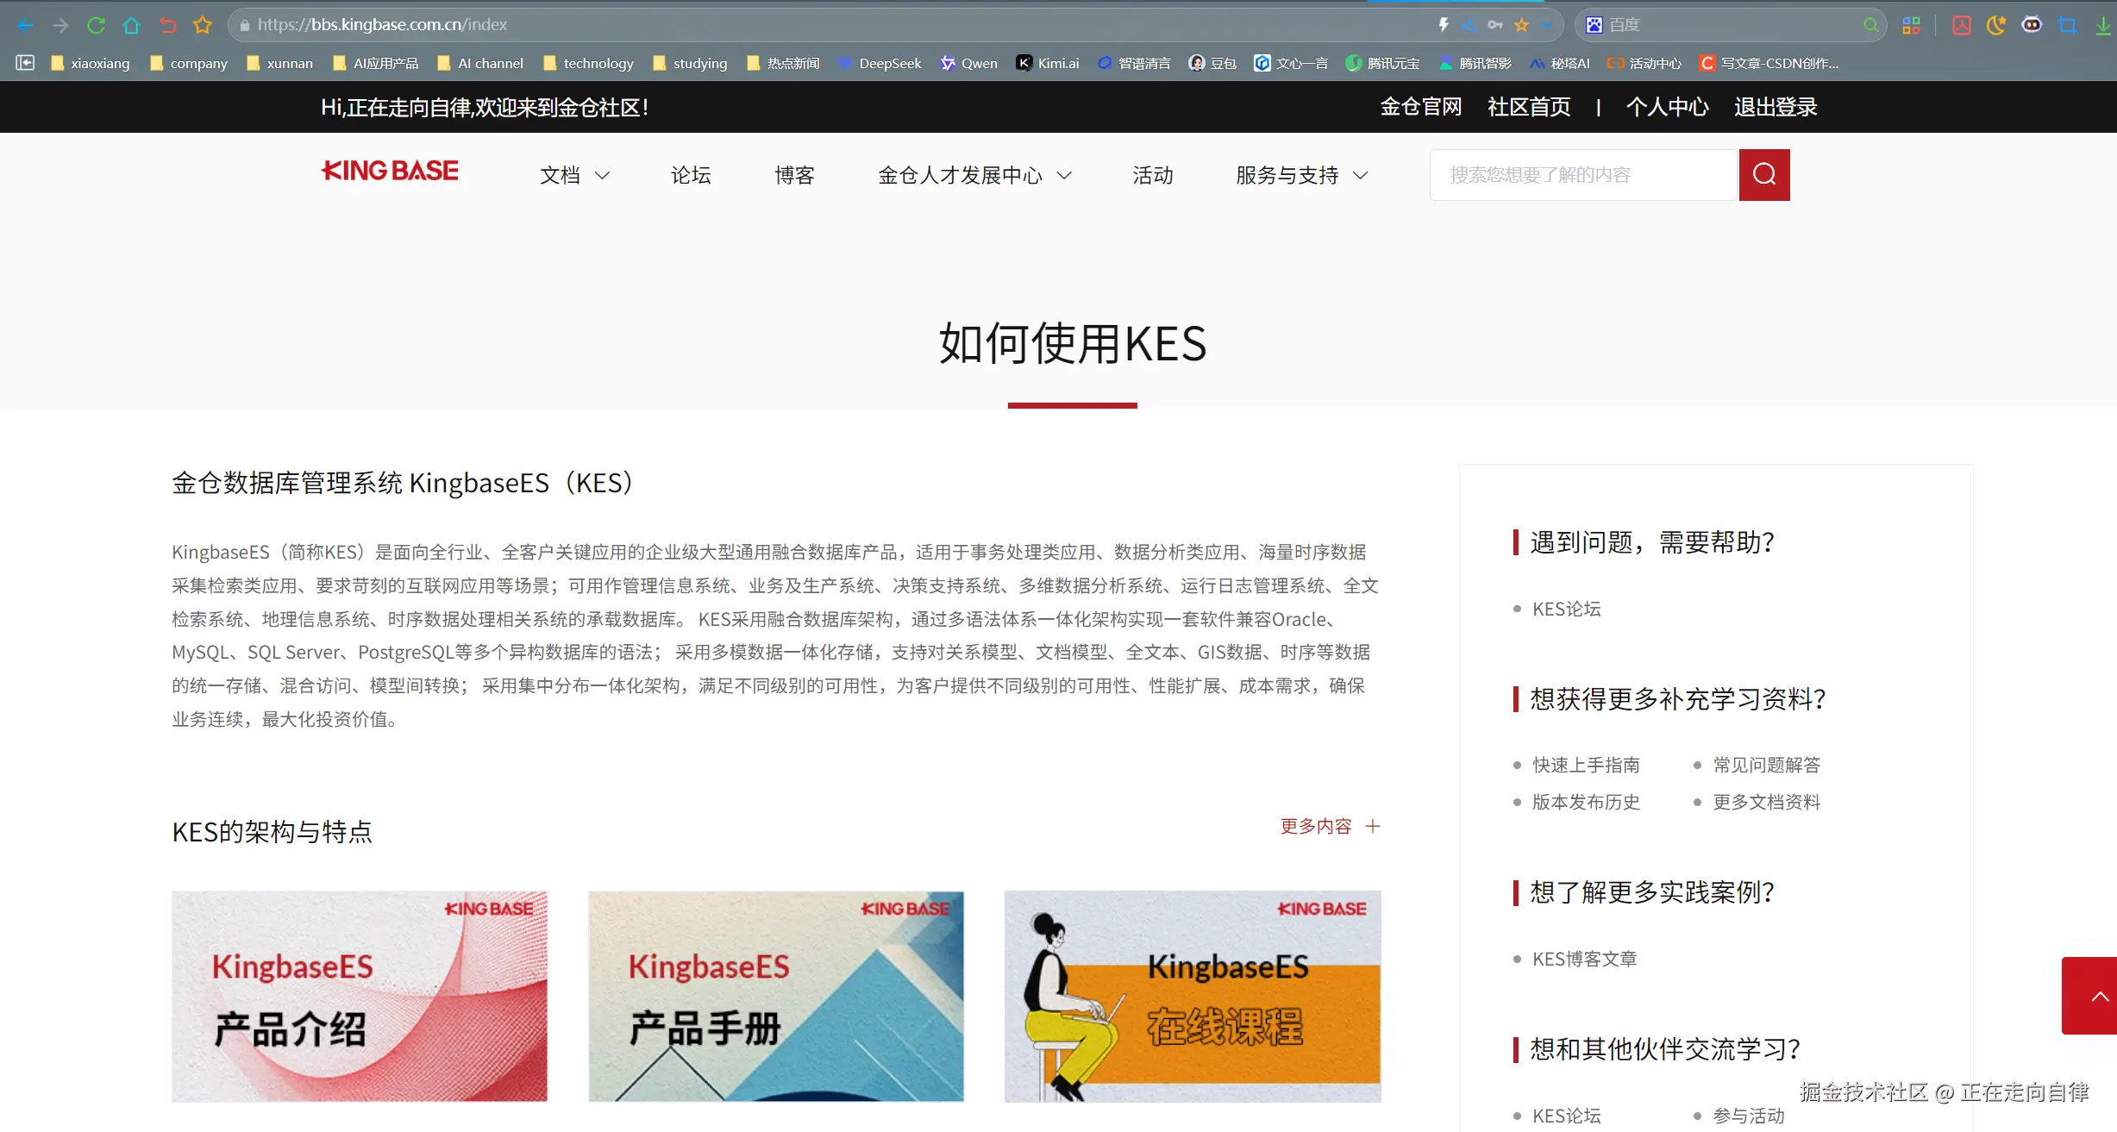The height and width of the screenshot is (1132, 2117).
Task: Click the site search input field
Action: point(1582,175)
